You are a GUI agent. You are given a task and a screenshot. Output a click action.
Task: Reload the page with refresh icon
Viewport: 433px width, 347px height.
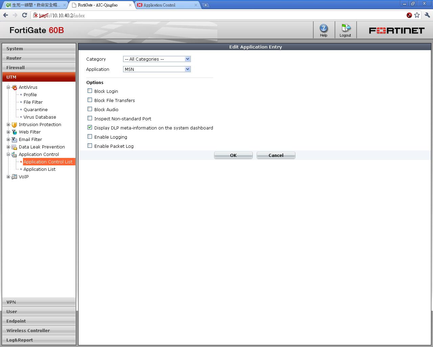pos(24,15)
